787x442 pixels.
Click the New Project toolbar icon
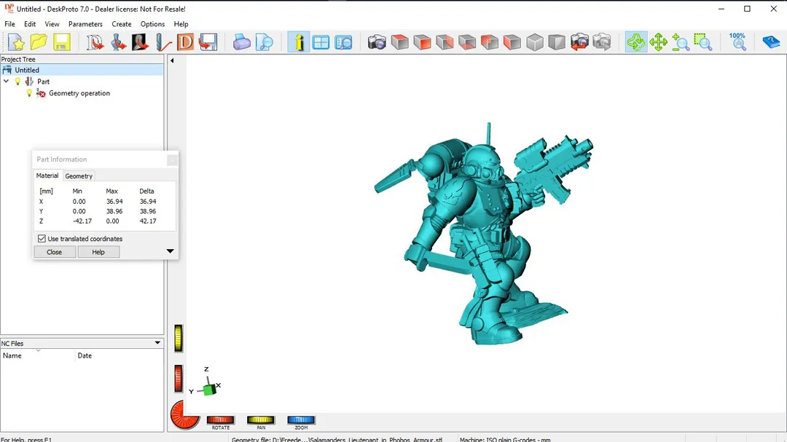(16, 42)
